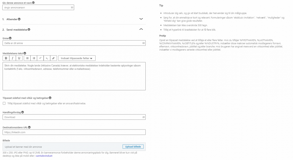The image size is (293, 160).
Task: Insert a hyperlink with the link icon
Action: 53,58
